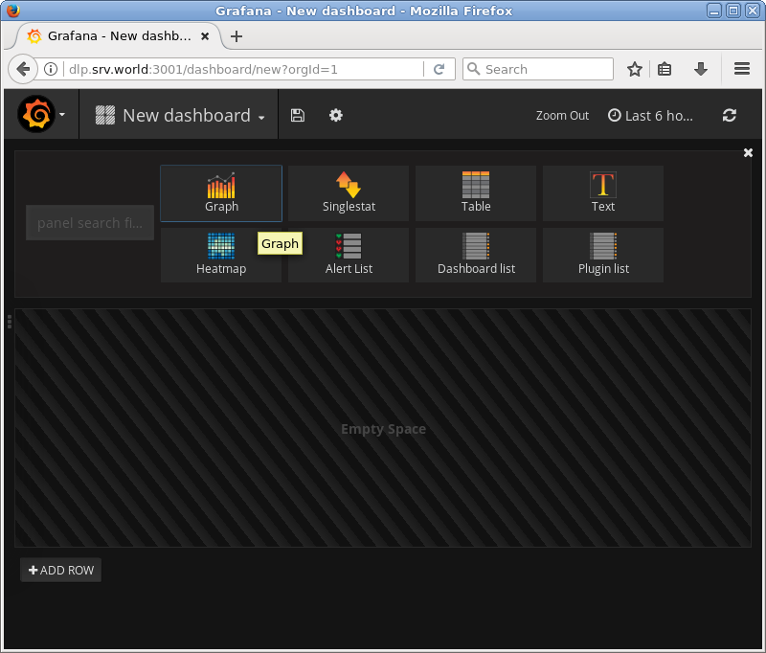Add a Plugin list panel

603,255
